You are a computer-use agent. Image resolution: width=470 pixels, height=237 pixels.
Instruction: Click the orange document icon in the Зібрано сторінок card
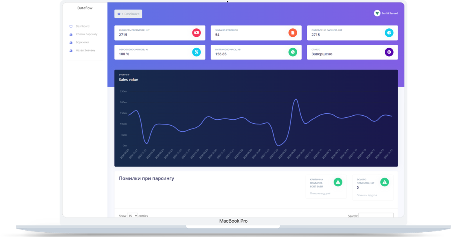pos(293,33)
